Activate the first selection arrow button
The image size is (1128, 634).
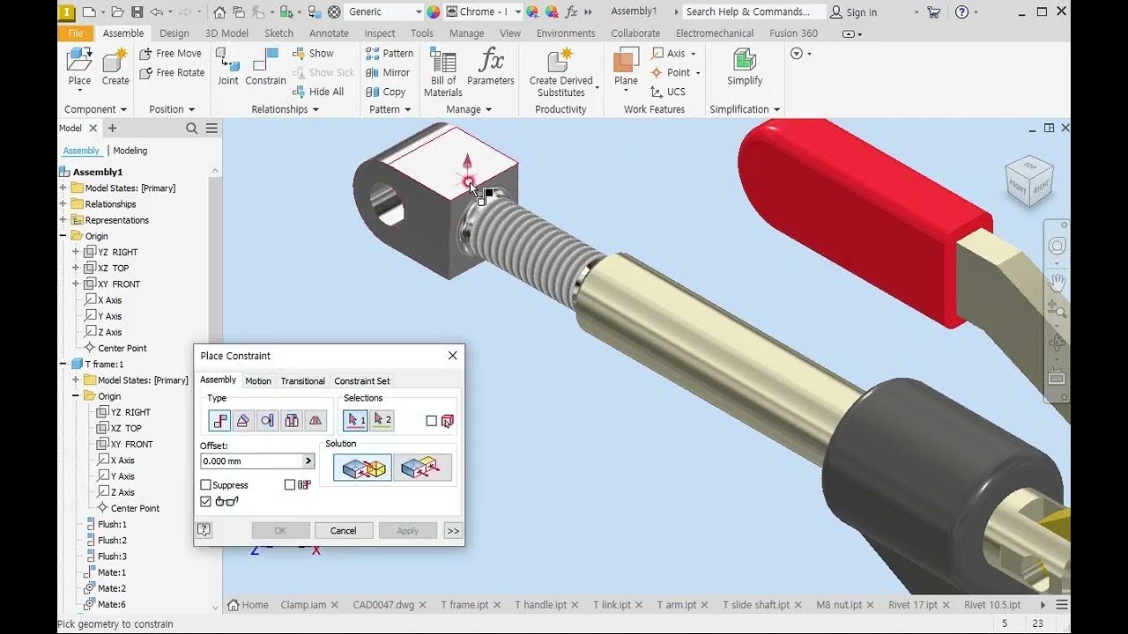(356, 420)
